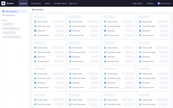Click Emma Morel's avatar icon
Viewport: 173px width, 108px height.
(159, 3)
